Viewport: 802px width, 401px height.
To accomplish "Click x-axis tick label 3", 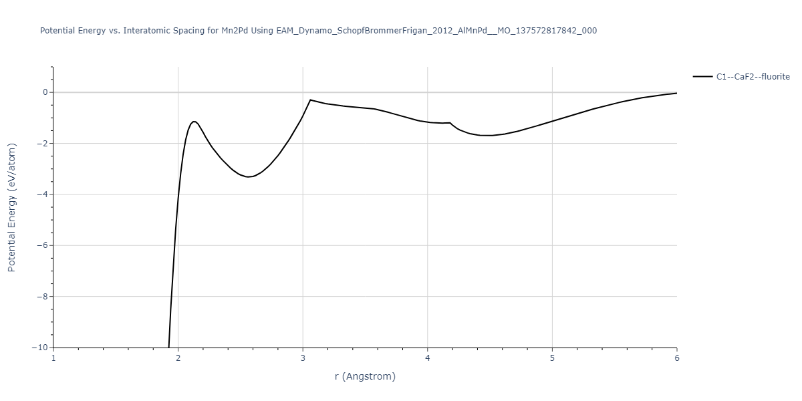I will (x=303, y=358).
